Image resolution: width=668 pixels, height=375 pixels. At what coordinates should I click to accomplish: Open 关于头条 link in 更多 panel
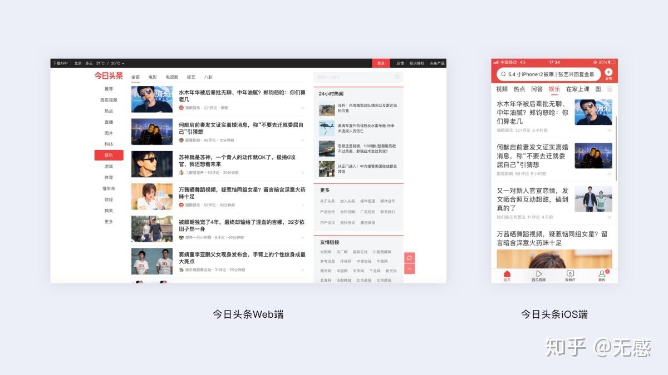(x=327, y=201)
